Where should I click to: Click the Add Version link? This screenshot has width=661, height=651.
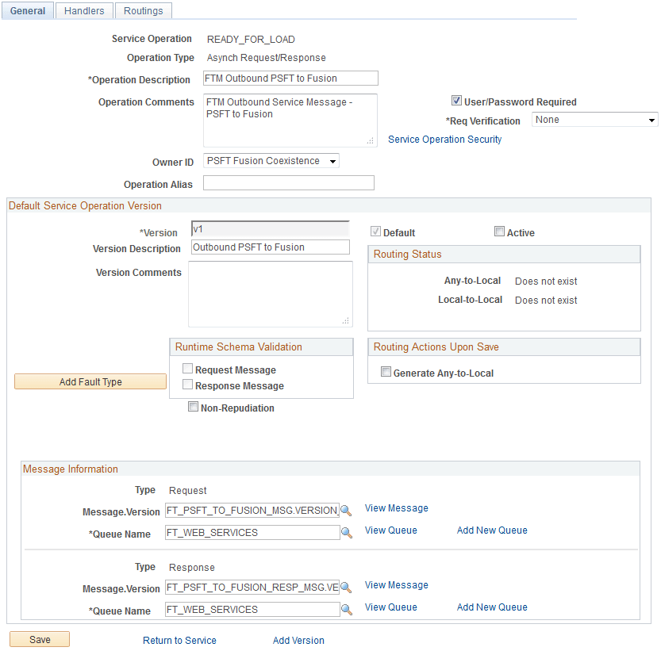pyautogui.click(x=298, y=640)
